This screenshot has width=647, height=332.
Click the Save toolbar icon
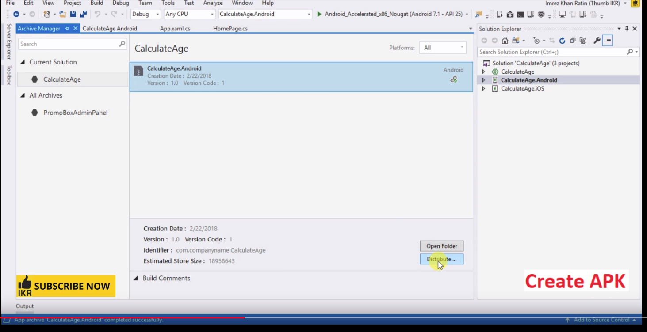coord(73,14)
